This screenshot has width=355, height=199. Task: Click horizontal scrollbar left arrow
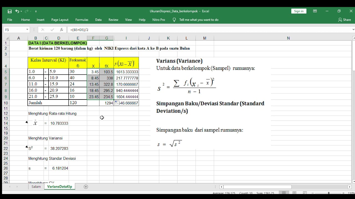[x=221, y=187]
